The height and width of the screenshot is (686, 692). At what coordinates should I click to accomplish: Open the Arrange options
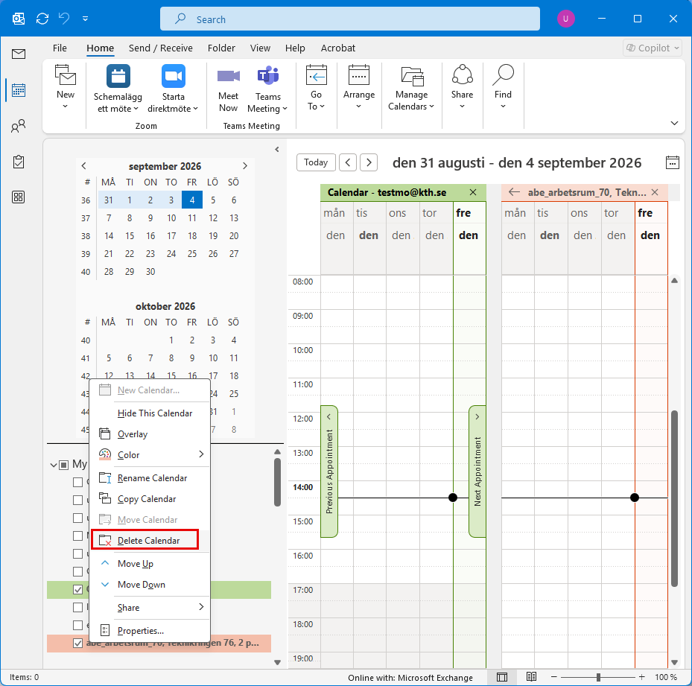359,87
